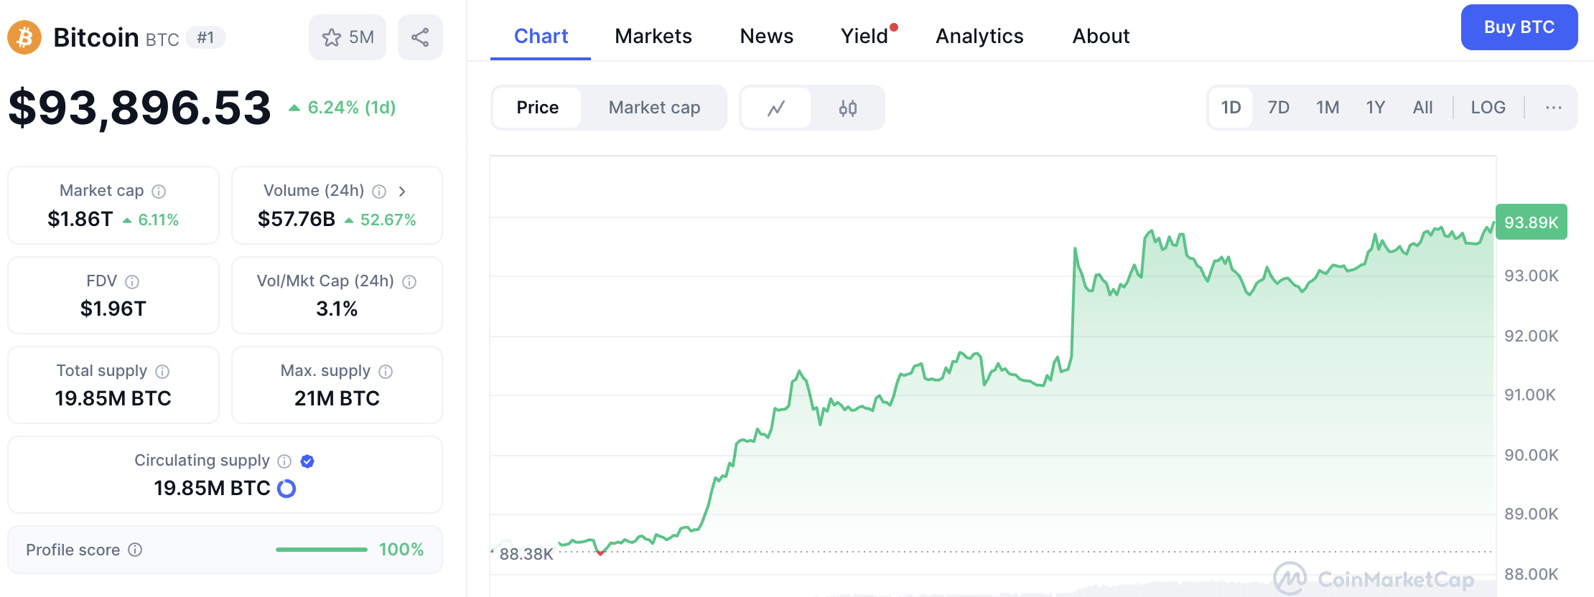Click the Profile score progress bar

[321, 550]
